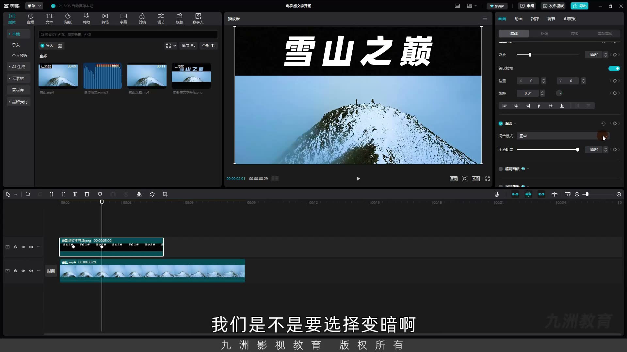Click the fullscreen preview icon
627x352 pixels.
(x=488, y=179)
